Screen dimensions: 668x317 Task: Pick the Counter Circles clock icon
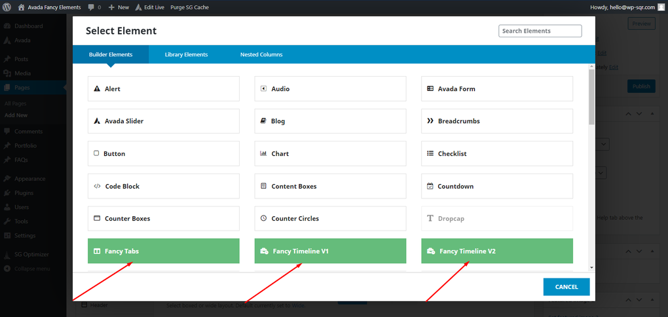pos(263,218)
